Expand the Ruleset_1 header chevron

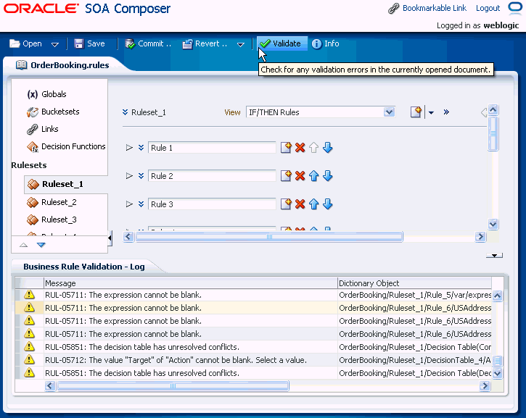pos(125,112)
